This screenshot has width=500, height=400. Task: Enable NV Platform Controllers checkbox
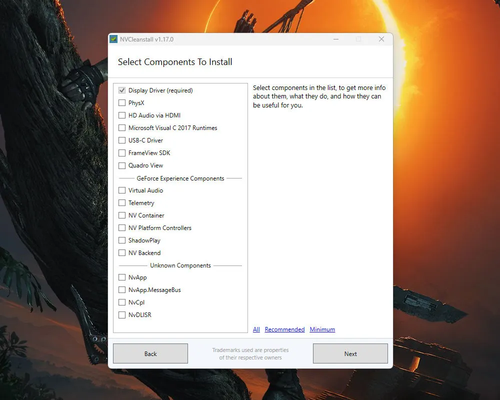[122, 228]
